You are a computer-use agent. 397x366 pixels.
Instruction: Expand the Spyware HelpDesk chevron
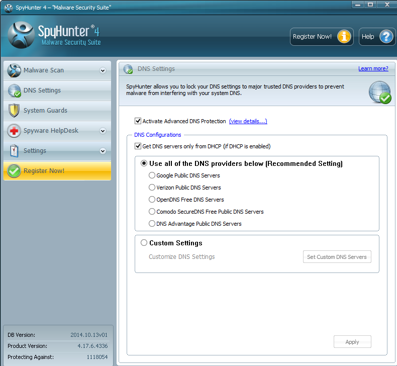103,131
